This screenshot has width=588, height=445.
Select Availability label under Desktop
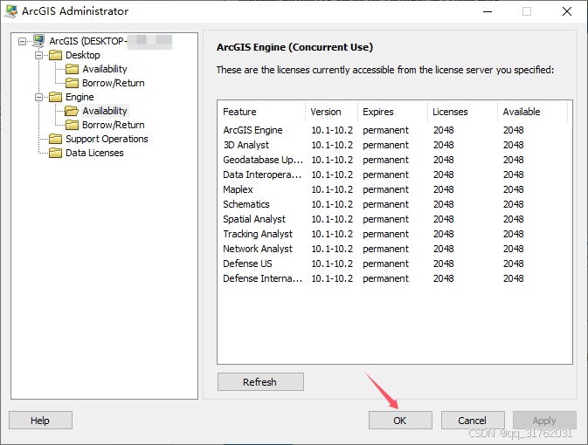105,69
